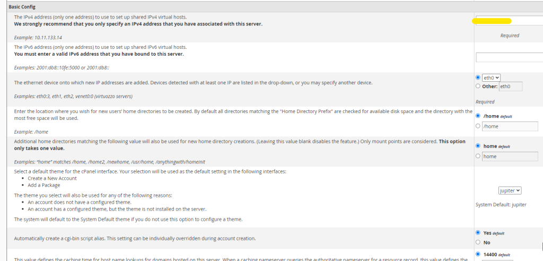
Task: Enable 'Yes default' for cgi-bin alias
Action: pos(478,232)
